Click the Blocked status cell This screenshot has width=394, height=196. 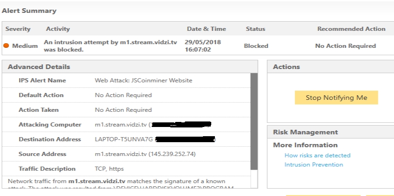256,46
